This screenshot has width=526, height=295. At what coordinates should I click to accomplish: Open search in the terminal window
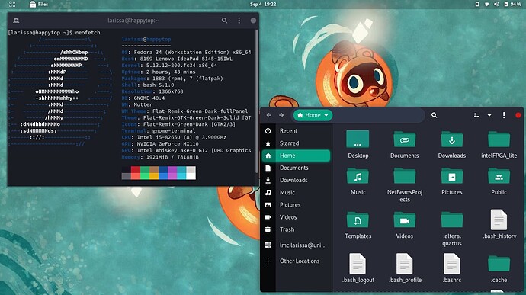224,21
